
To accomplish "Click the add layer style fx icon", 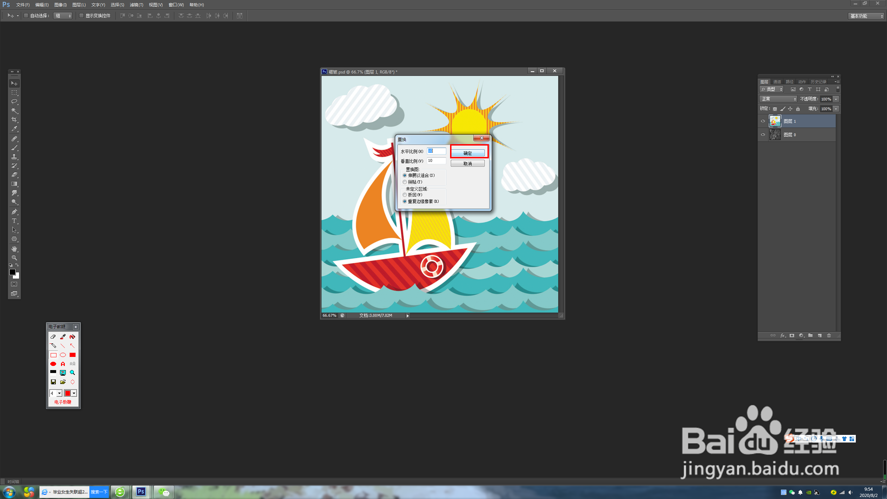I will (x=782, y=335).
